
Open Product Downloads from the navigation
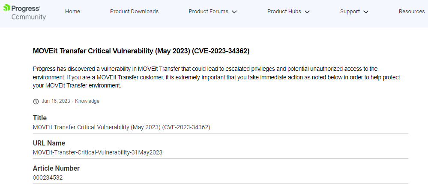click(x=134, y=12)
